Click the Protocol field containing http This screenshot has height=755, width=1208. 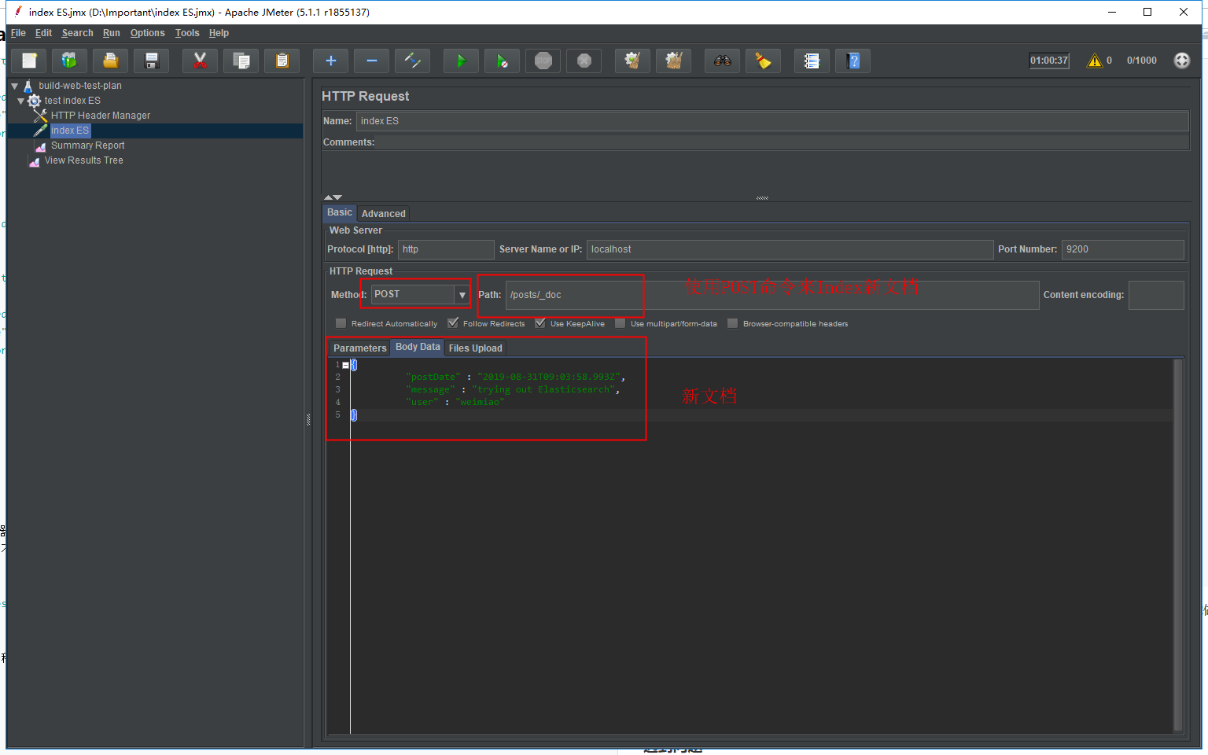[446, 249]
